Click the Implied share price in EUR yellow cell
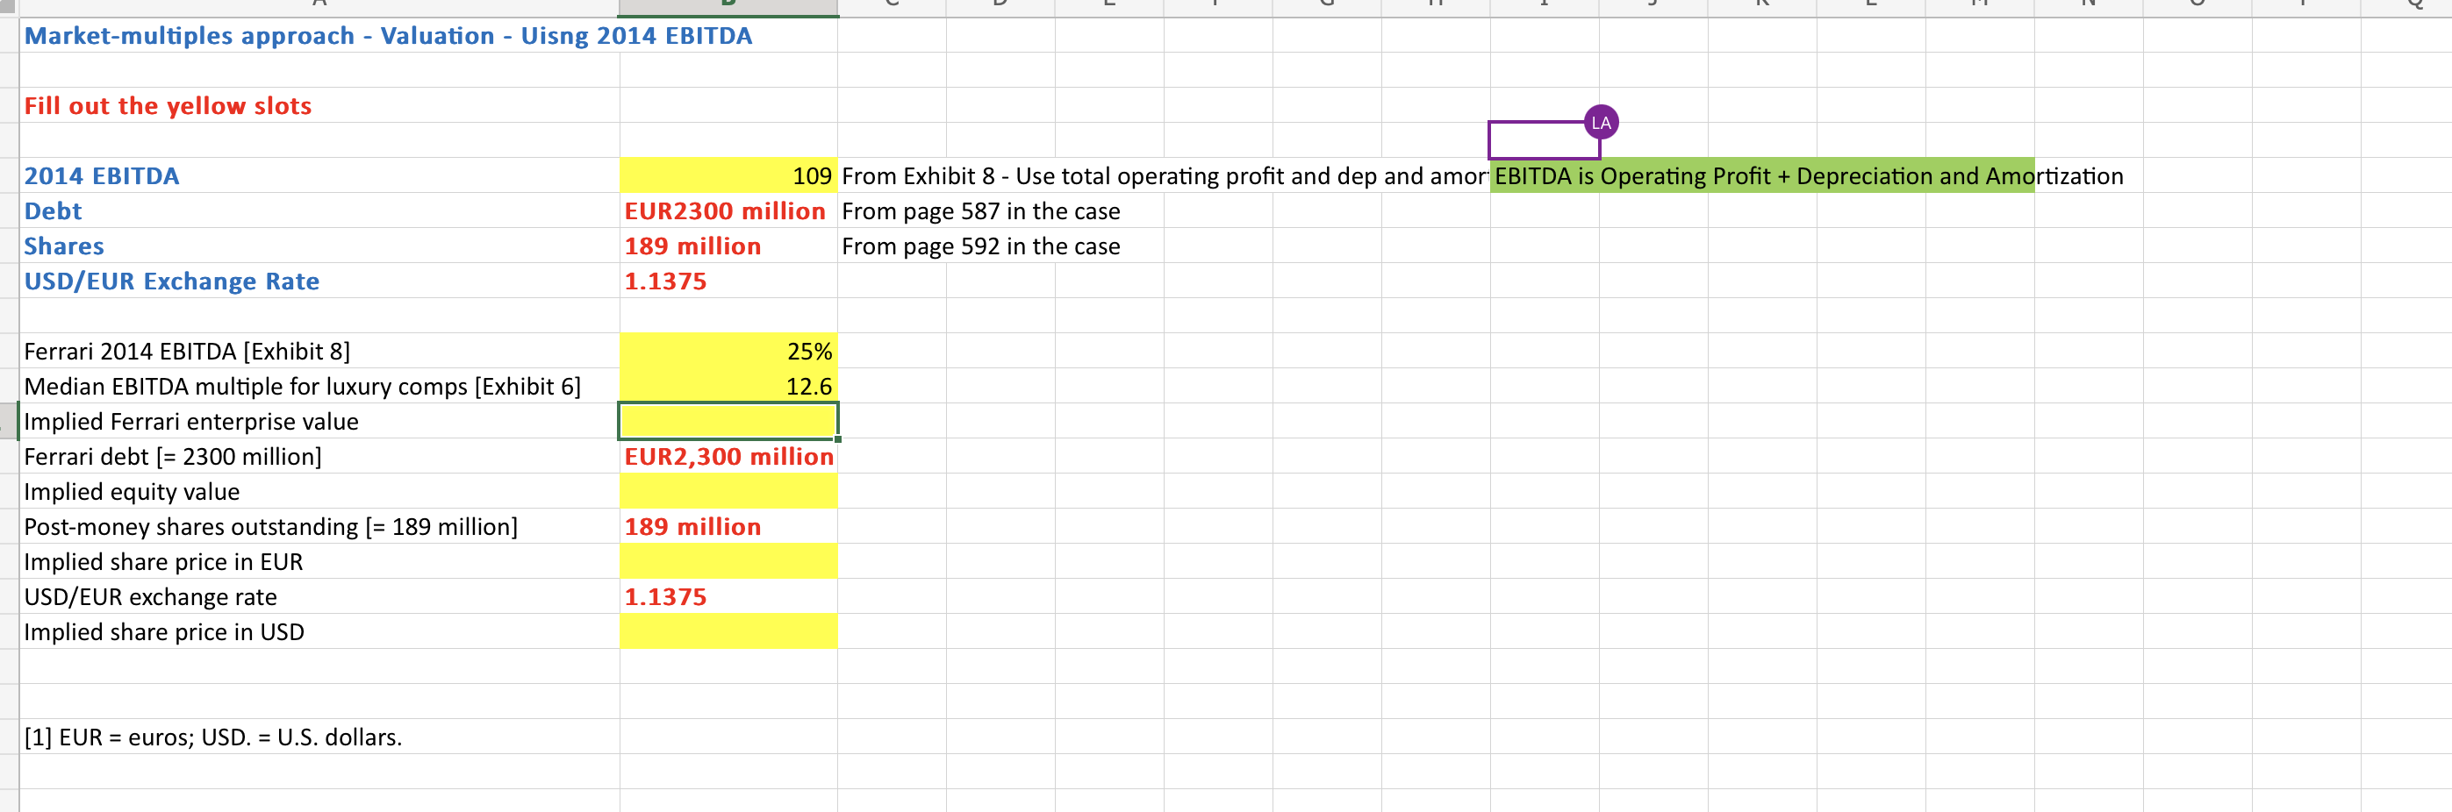2452x812 pixels. (x=728, y=561)
